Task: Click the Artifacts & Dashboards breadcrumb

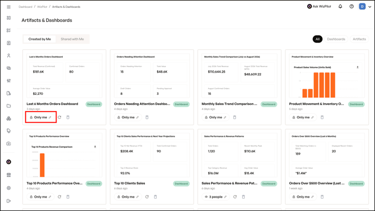Action: pos(66,7)
